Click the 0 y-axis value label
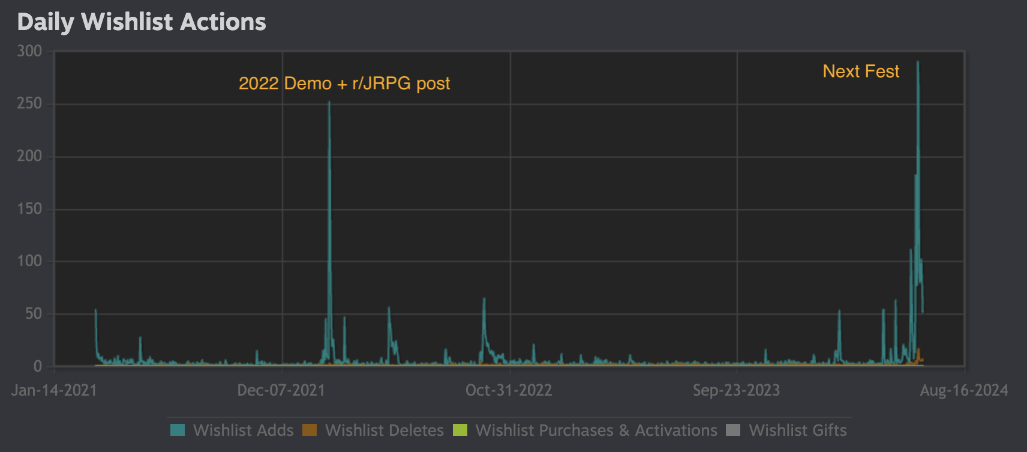The width and height of the screenshot is (1027, 452). [38, 366]
